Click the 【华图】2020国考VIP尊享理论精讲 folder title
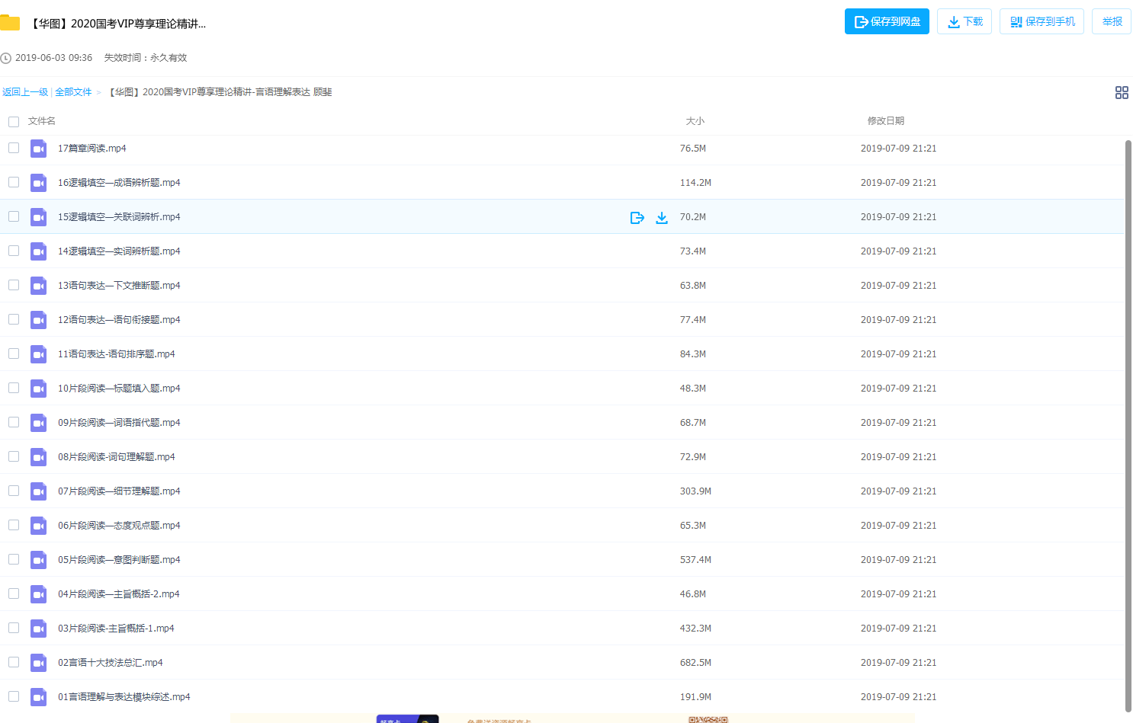 (x=118, y=24)
